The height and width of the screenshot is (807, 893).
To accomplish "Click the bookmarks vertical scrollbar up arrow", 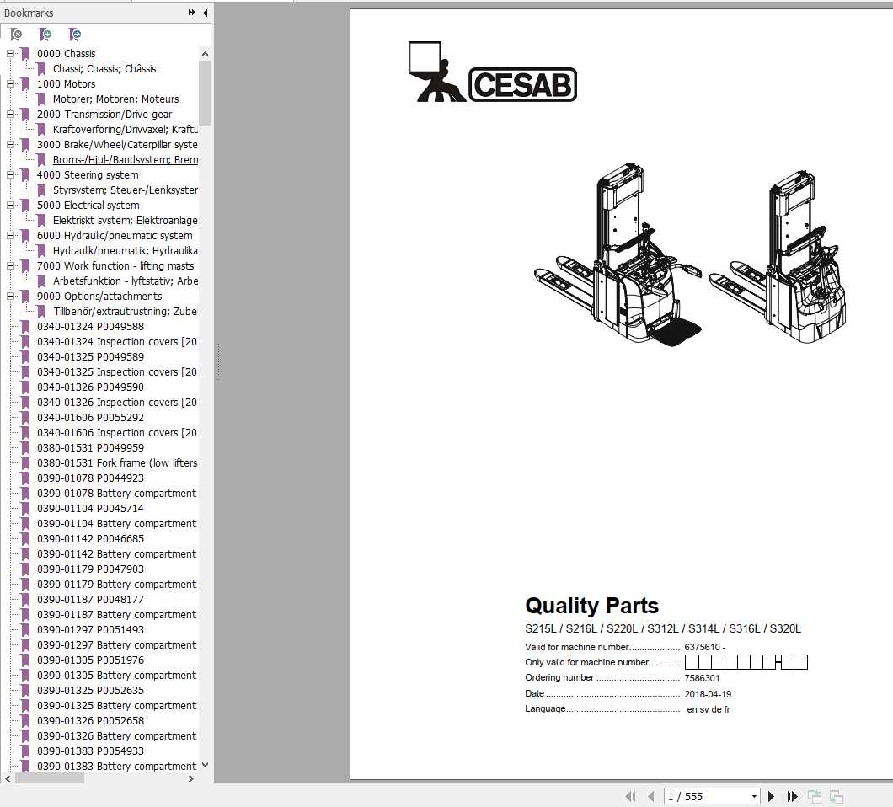I will tap(205, 54).
